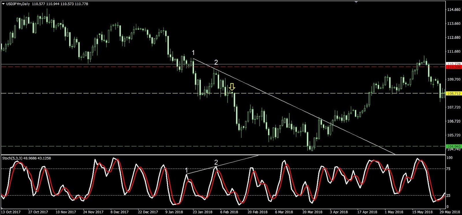Click the 20 Mar 2018 date label
This screenshot has height=215, width=462.
coord(312,212)
